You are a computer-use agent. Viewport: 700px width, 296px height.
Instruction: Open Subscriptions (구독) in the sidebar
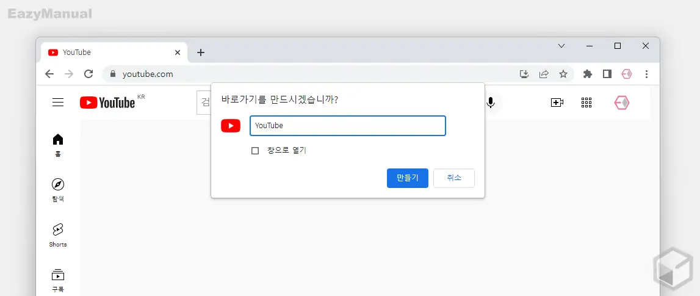click(58, 280)
